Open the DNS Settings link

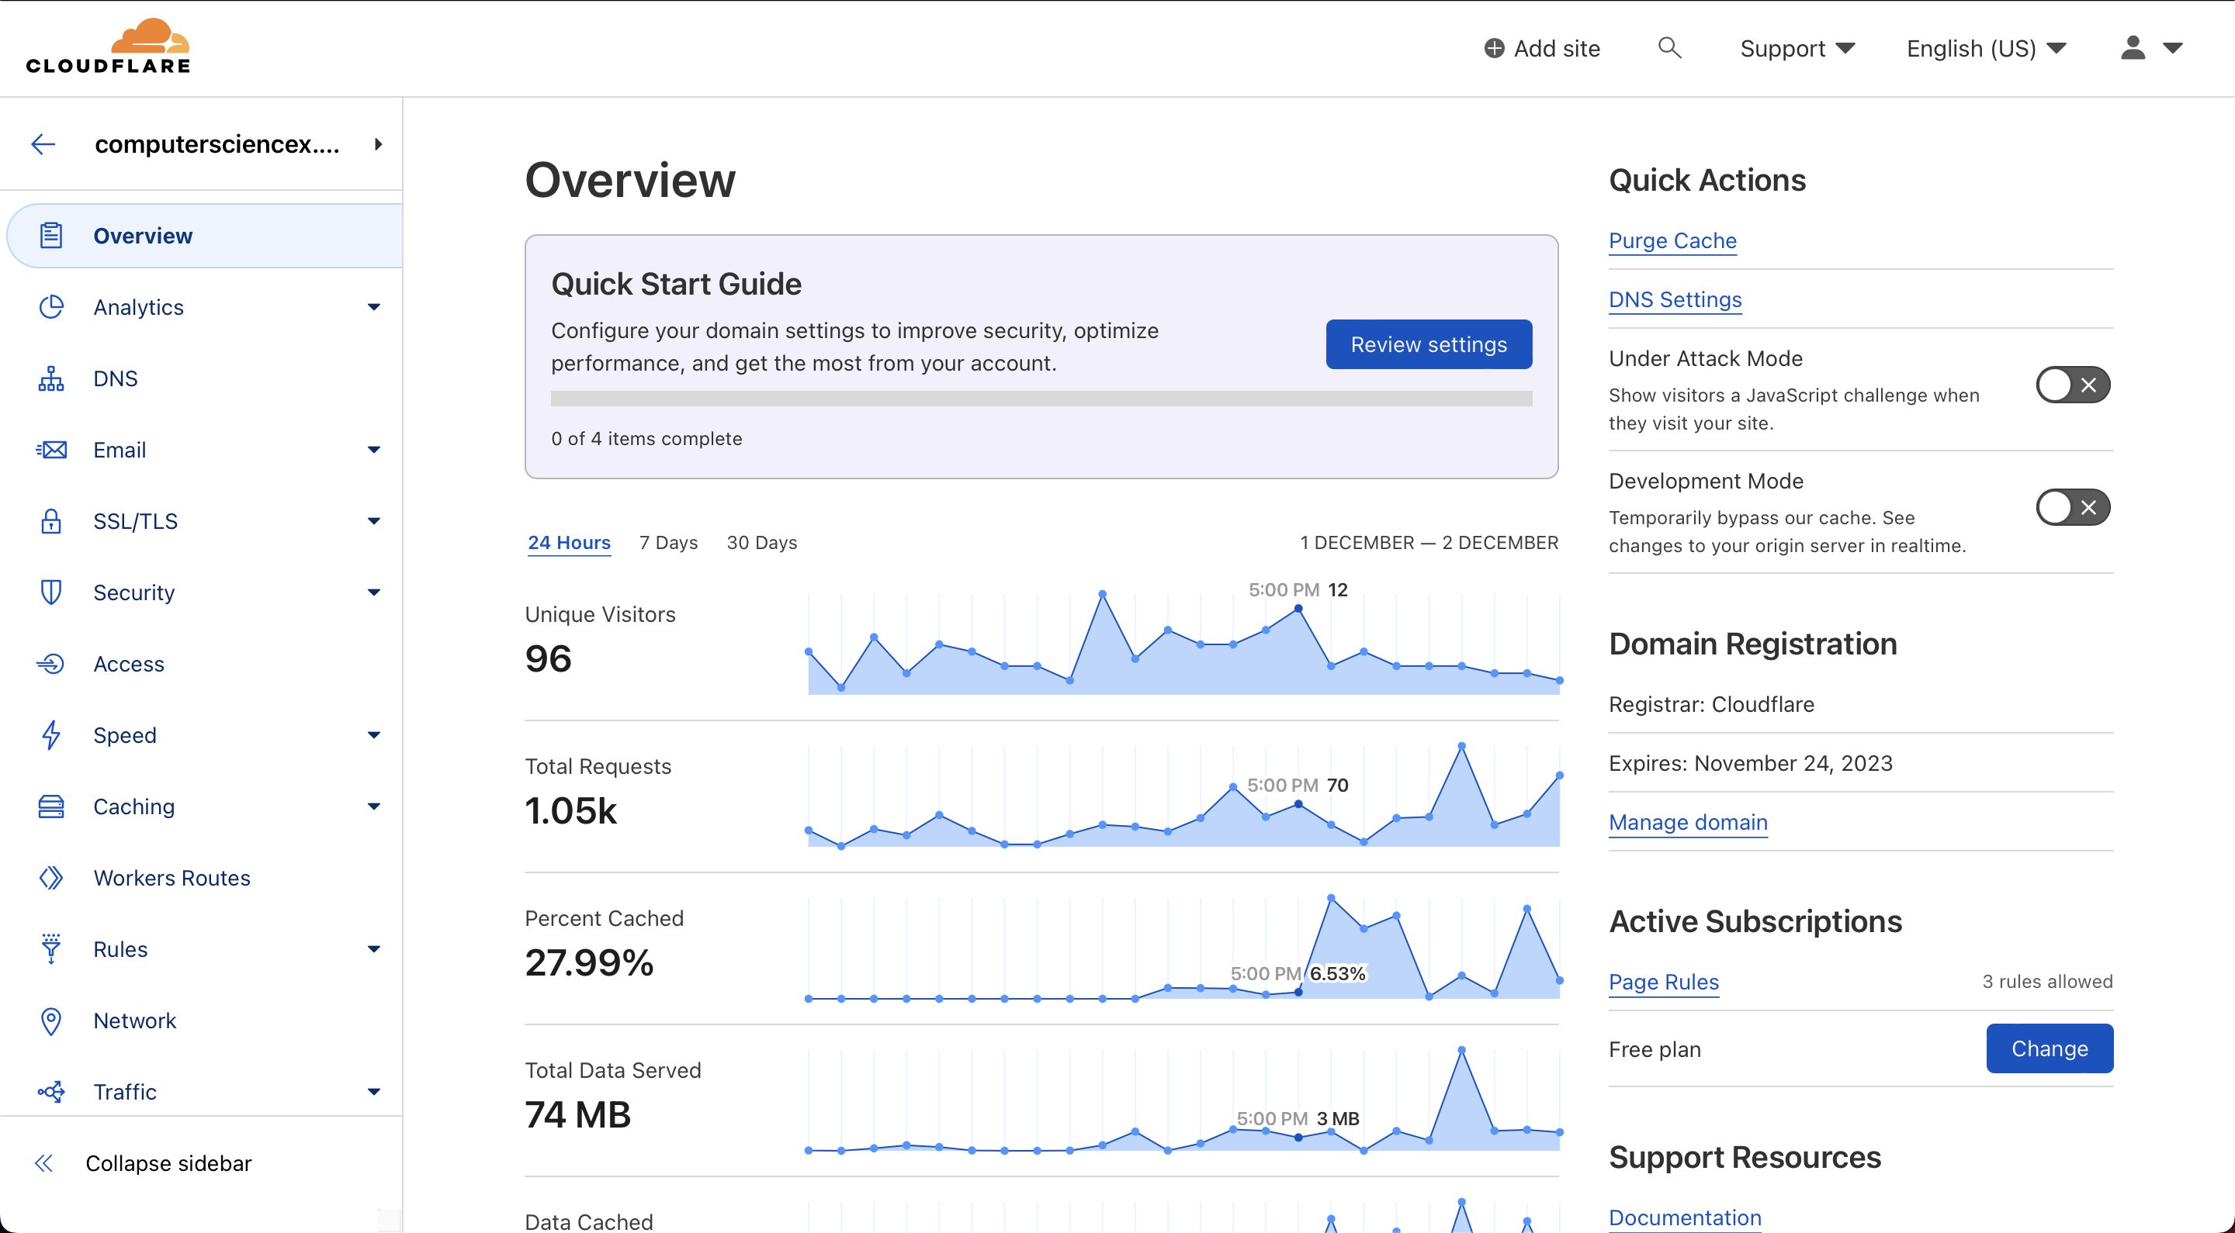click(x=1675, y=299)
